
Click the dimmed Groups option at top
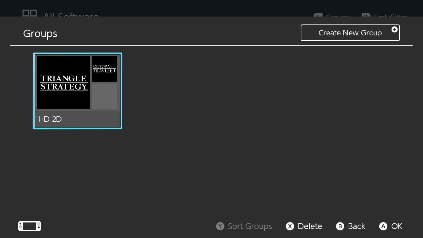point(337,16)
